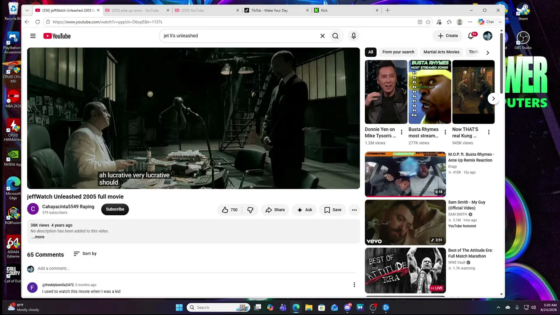The width and height of the screenshot is (560, 315).
Task: Open Edge favorites list icon
Action: (449, 22)
